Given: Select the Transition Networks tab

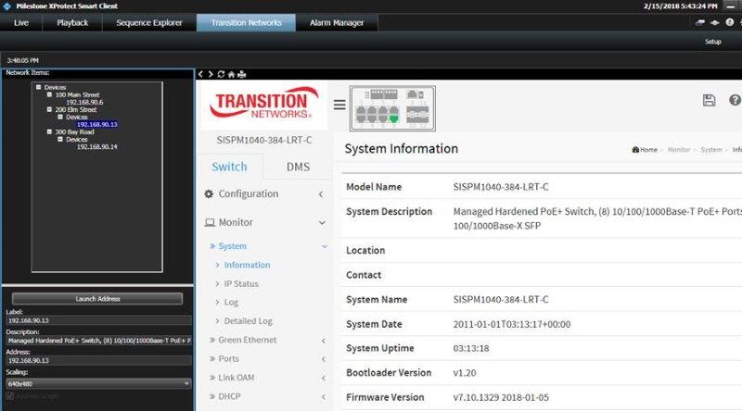Looking at the screenshot, I should (x=246, y=22).
